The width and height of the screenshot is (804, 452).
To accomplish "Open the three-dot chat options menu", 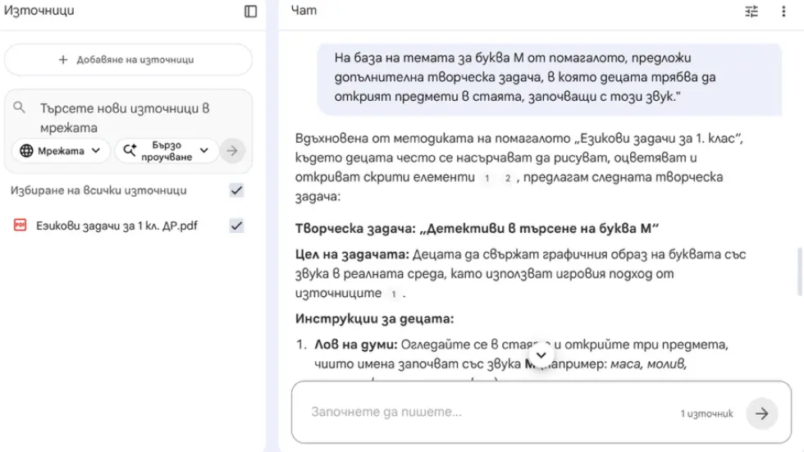I will point(783,11).
